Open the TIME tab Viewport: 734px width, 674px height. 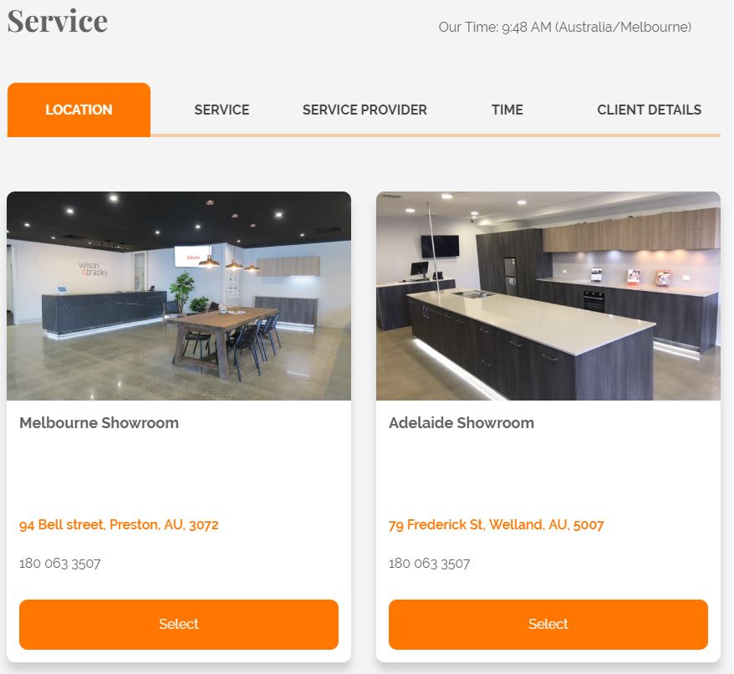[x=507, y=110]
